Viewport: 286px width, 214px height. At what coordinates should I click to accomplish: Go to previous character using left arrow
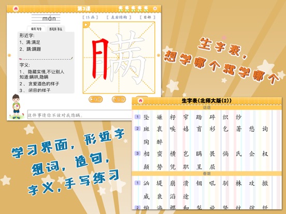[9, 55]
